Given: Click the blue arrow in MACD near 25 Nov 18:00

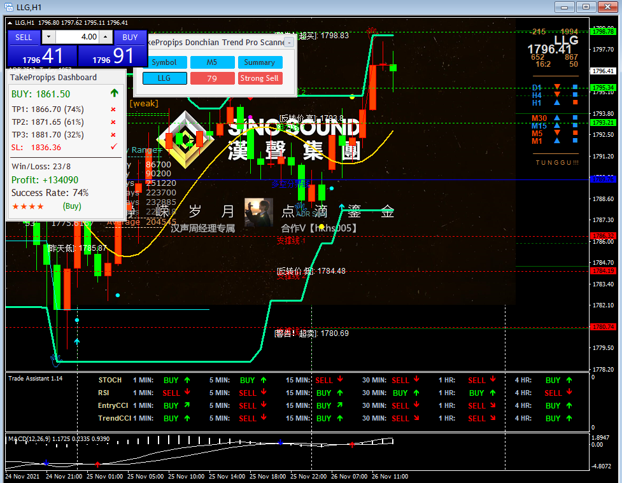Looking at the screenshot, I should pos(281,442).
